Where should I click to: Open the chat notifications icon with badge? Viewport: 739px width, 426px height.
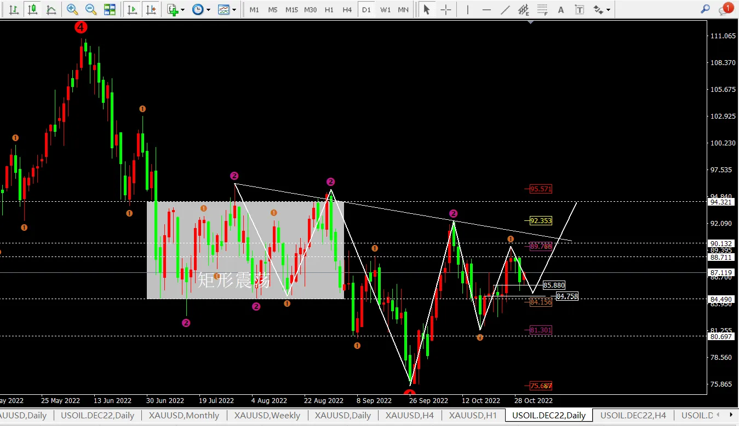pyautogui.click(x=726, y=8)
